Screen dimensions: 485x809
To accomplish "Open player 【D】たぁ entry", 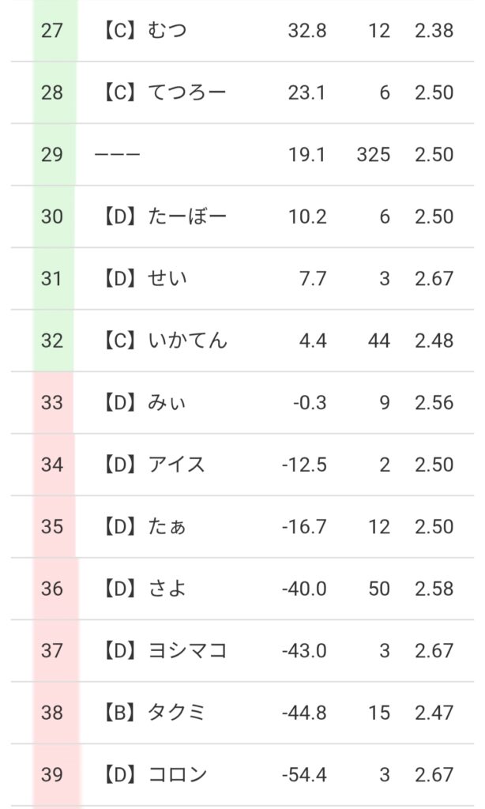I will 145,526.
